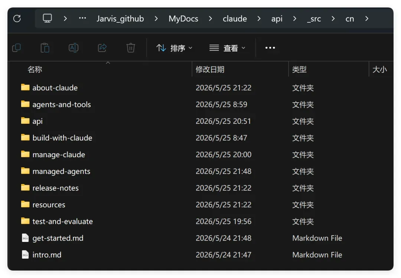Select the managed-agents folder name
Screen dimensions: 401x278
pyautogui.click(x=61, y=171)
